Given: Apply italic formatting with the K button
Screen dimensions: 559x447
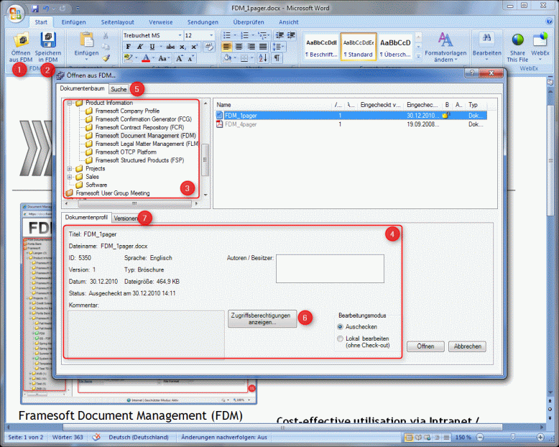Looking at the screenshot, I should pos(140,46).
